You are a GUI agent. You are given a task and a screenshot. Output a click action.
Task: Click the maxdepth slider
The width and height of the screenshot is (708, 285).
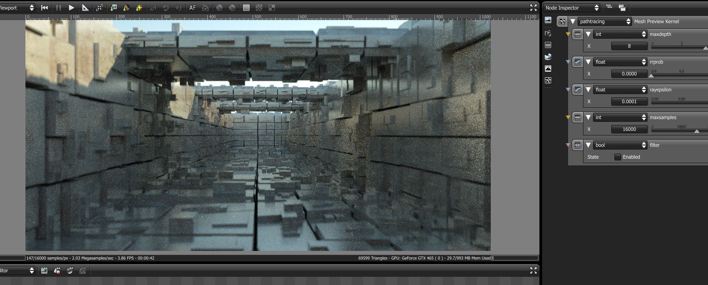(679, 47)
